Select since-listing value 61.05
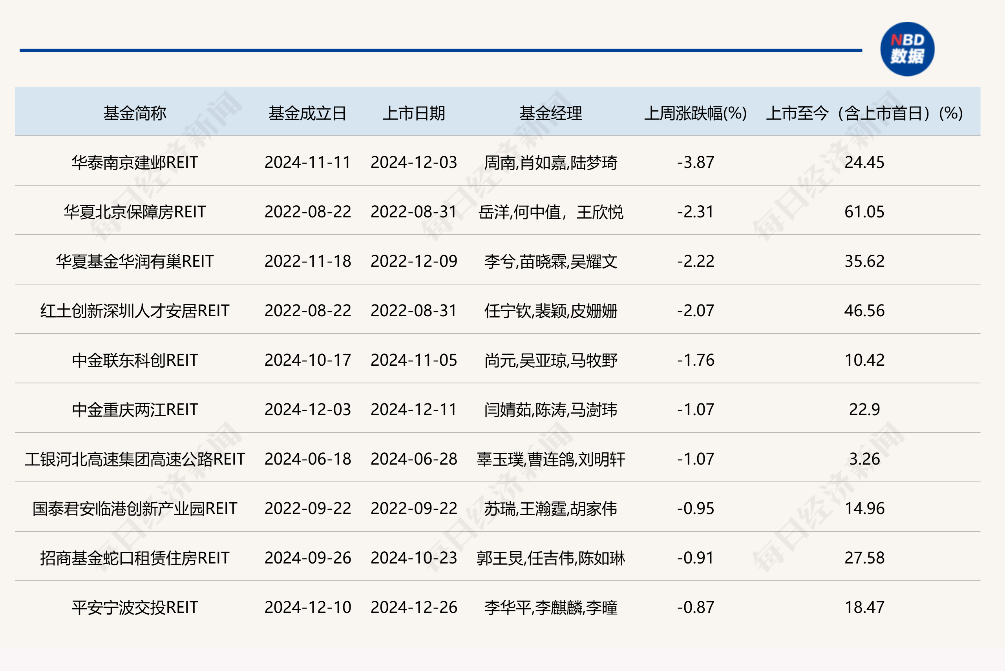The image size is (1005, 671). click(864, 212)
